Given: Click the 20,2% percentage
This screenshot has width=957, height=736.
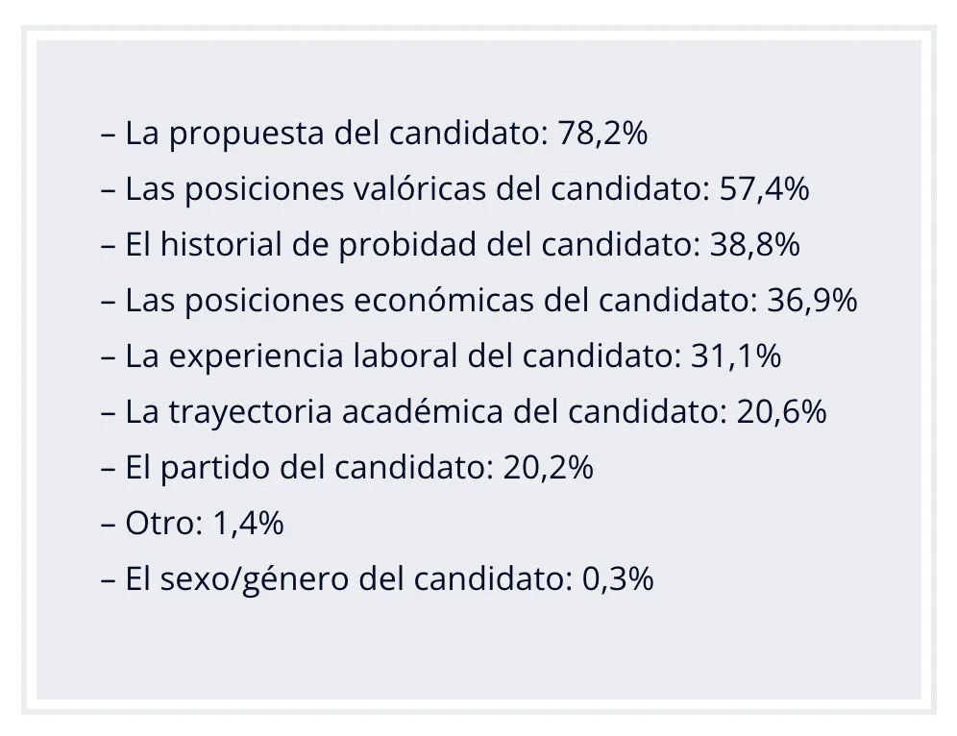Looking at the screenshot, I should (548, 468).
